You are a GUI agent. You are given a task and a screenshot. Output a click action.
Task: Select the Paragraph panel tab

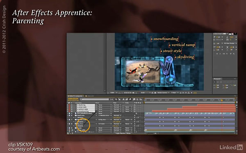coord(217,79)
